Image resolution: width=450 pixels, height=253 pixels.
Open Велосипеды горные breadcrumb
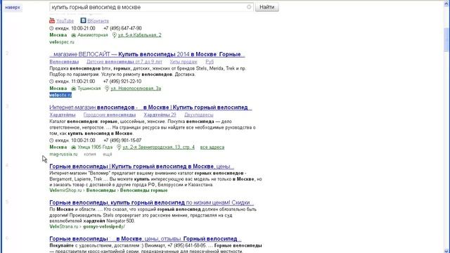click(143, 190)
